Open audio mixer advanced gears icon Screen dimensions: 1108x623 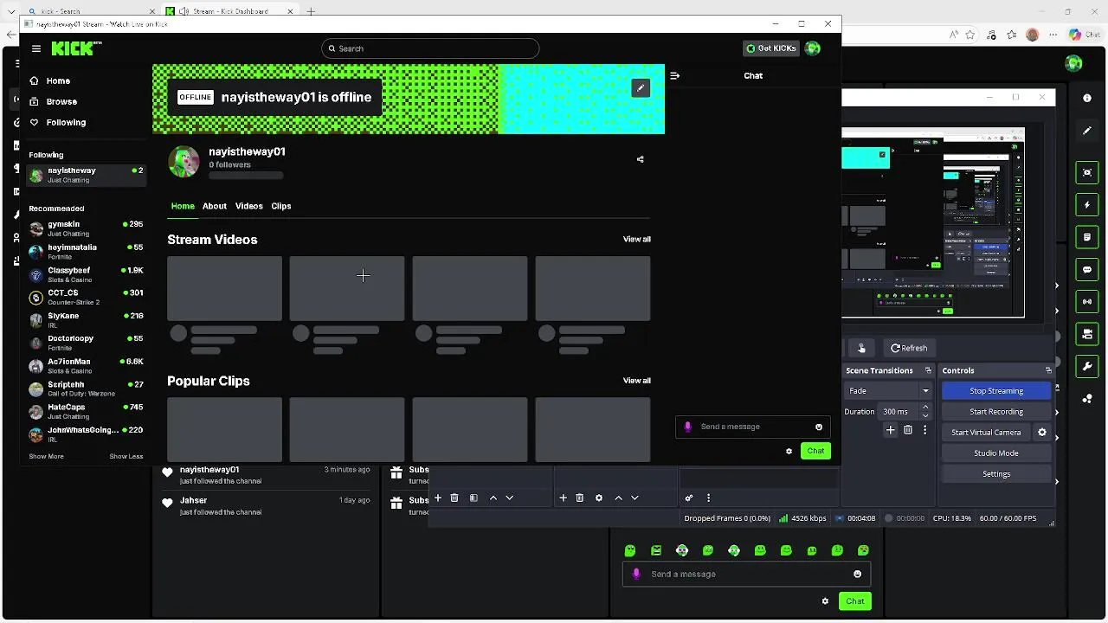click(689, 498)
